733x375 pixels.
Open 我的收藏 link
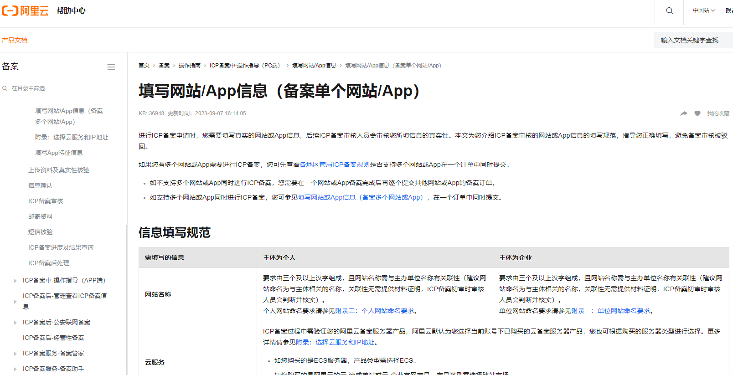718,113
